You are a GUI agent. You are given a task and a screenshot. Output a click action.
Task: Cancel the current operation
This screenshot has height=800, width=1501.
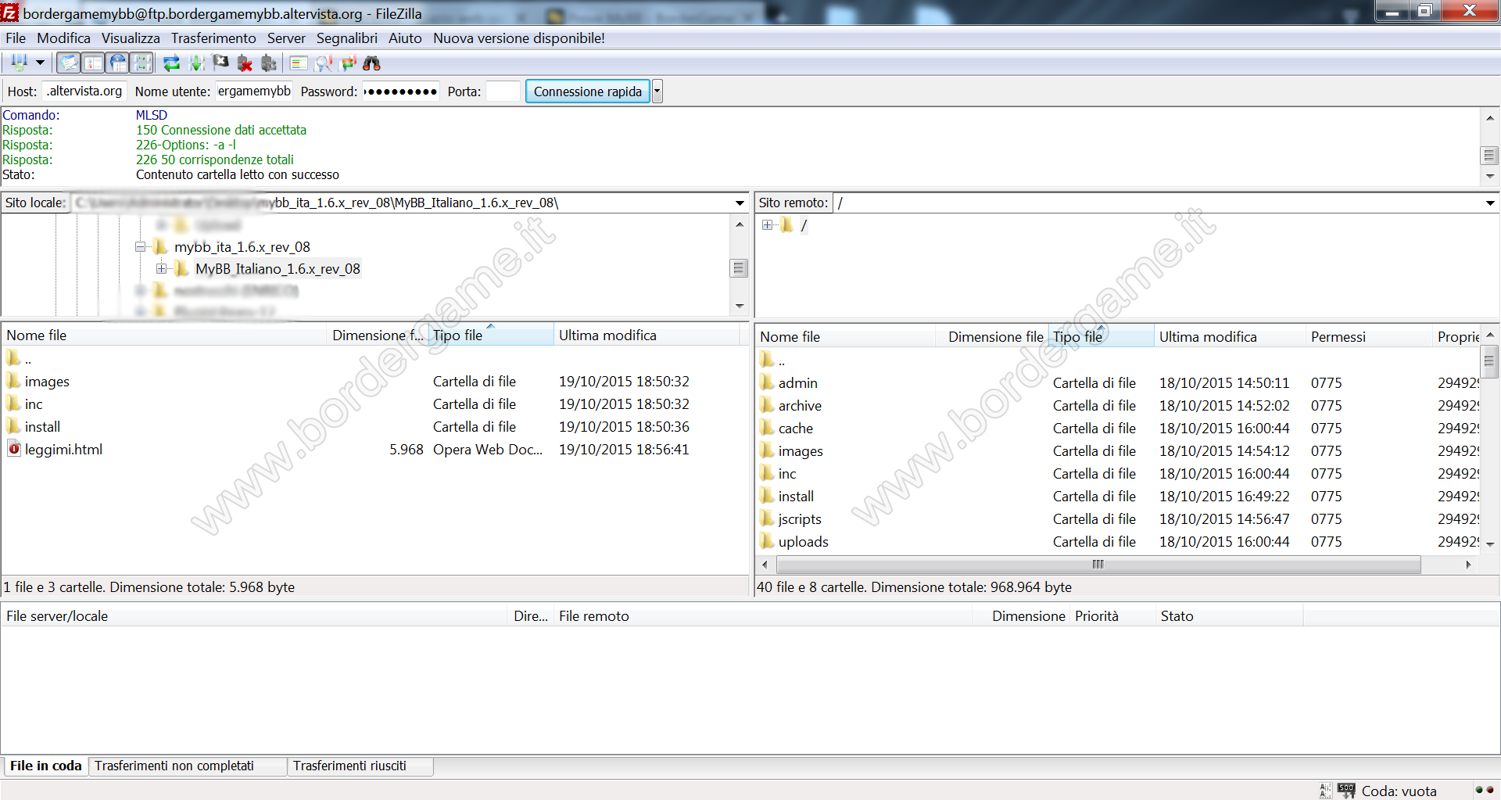pyautogui.click(x=220, y=63)
